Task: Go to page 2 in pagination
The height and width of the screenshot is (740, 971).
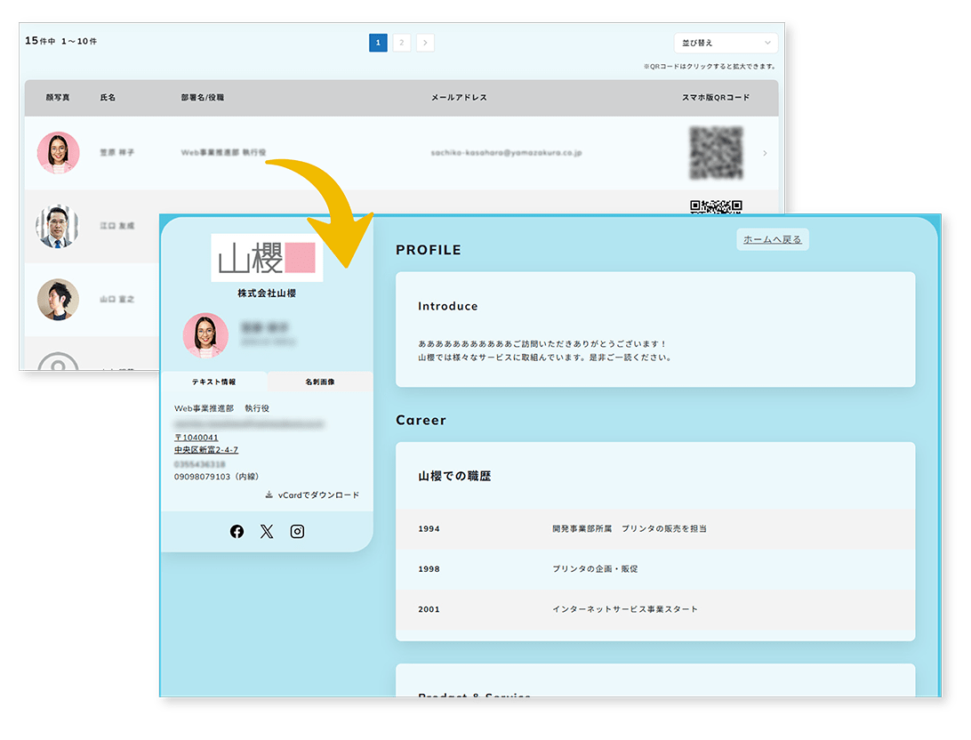Action: click(401, 42)
